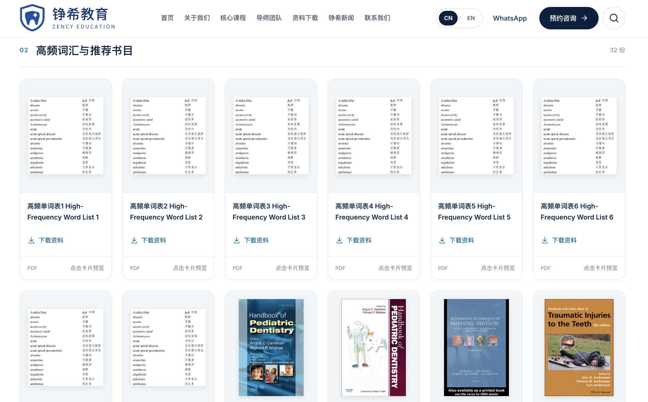Open white Handbook of Pediatric Dentistry cover
This screenshot has width=648, height=402.
pyautogui.click(x=374, y=347)
